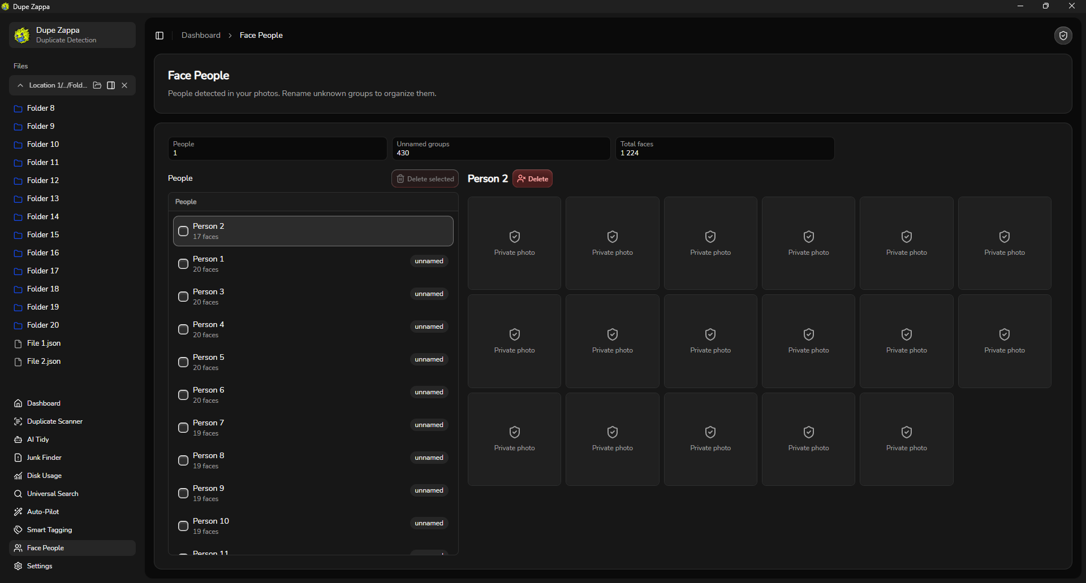Select the Person 10 row name
The image size is (1086, 583).
pyautogui.click(x=211, y=521)
